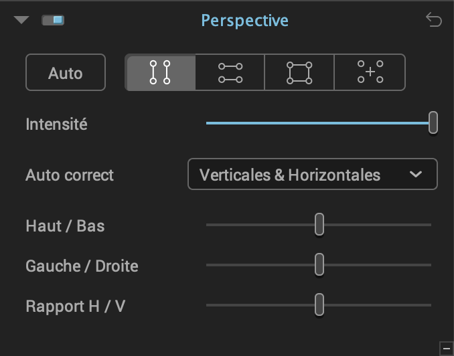Click right end of Gauche / Droite track
The width and height of the screenshot is (454, 356).
(430, 265)
